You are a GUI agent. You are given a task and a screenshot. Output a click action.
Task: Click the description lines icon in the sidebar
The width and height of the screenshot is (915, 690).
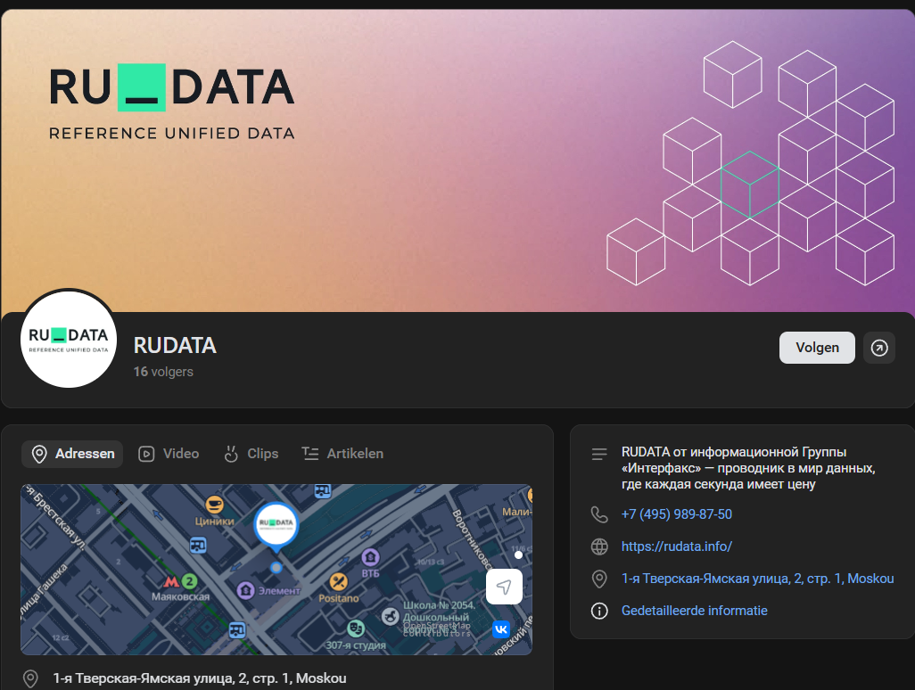coord(599,454)
